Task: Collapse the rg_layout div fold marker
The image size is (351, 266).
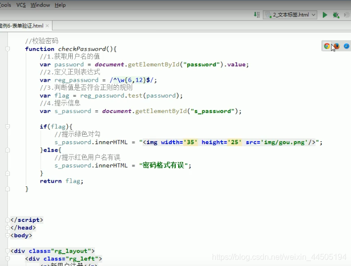Action: pos(7,251)
